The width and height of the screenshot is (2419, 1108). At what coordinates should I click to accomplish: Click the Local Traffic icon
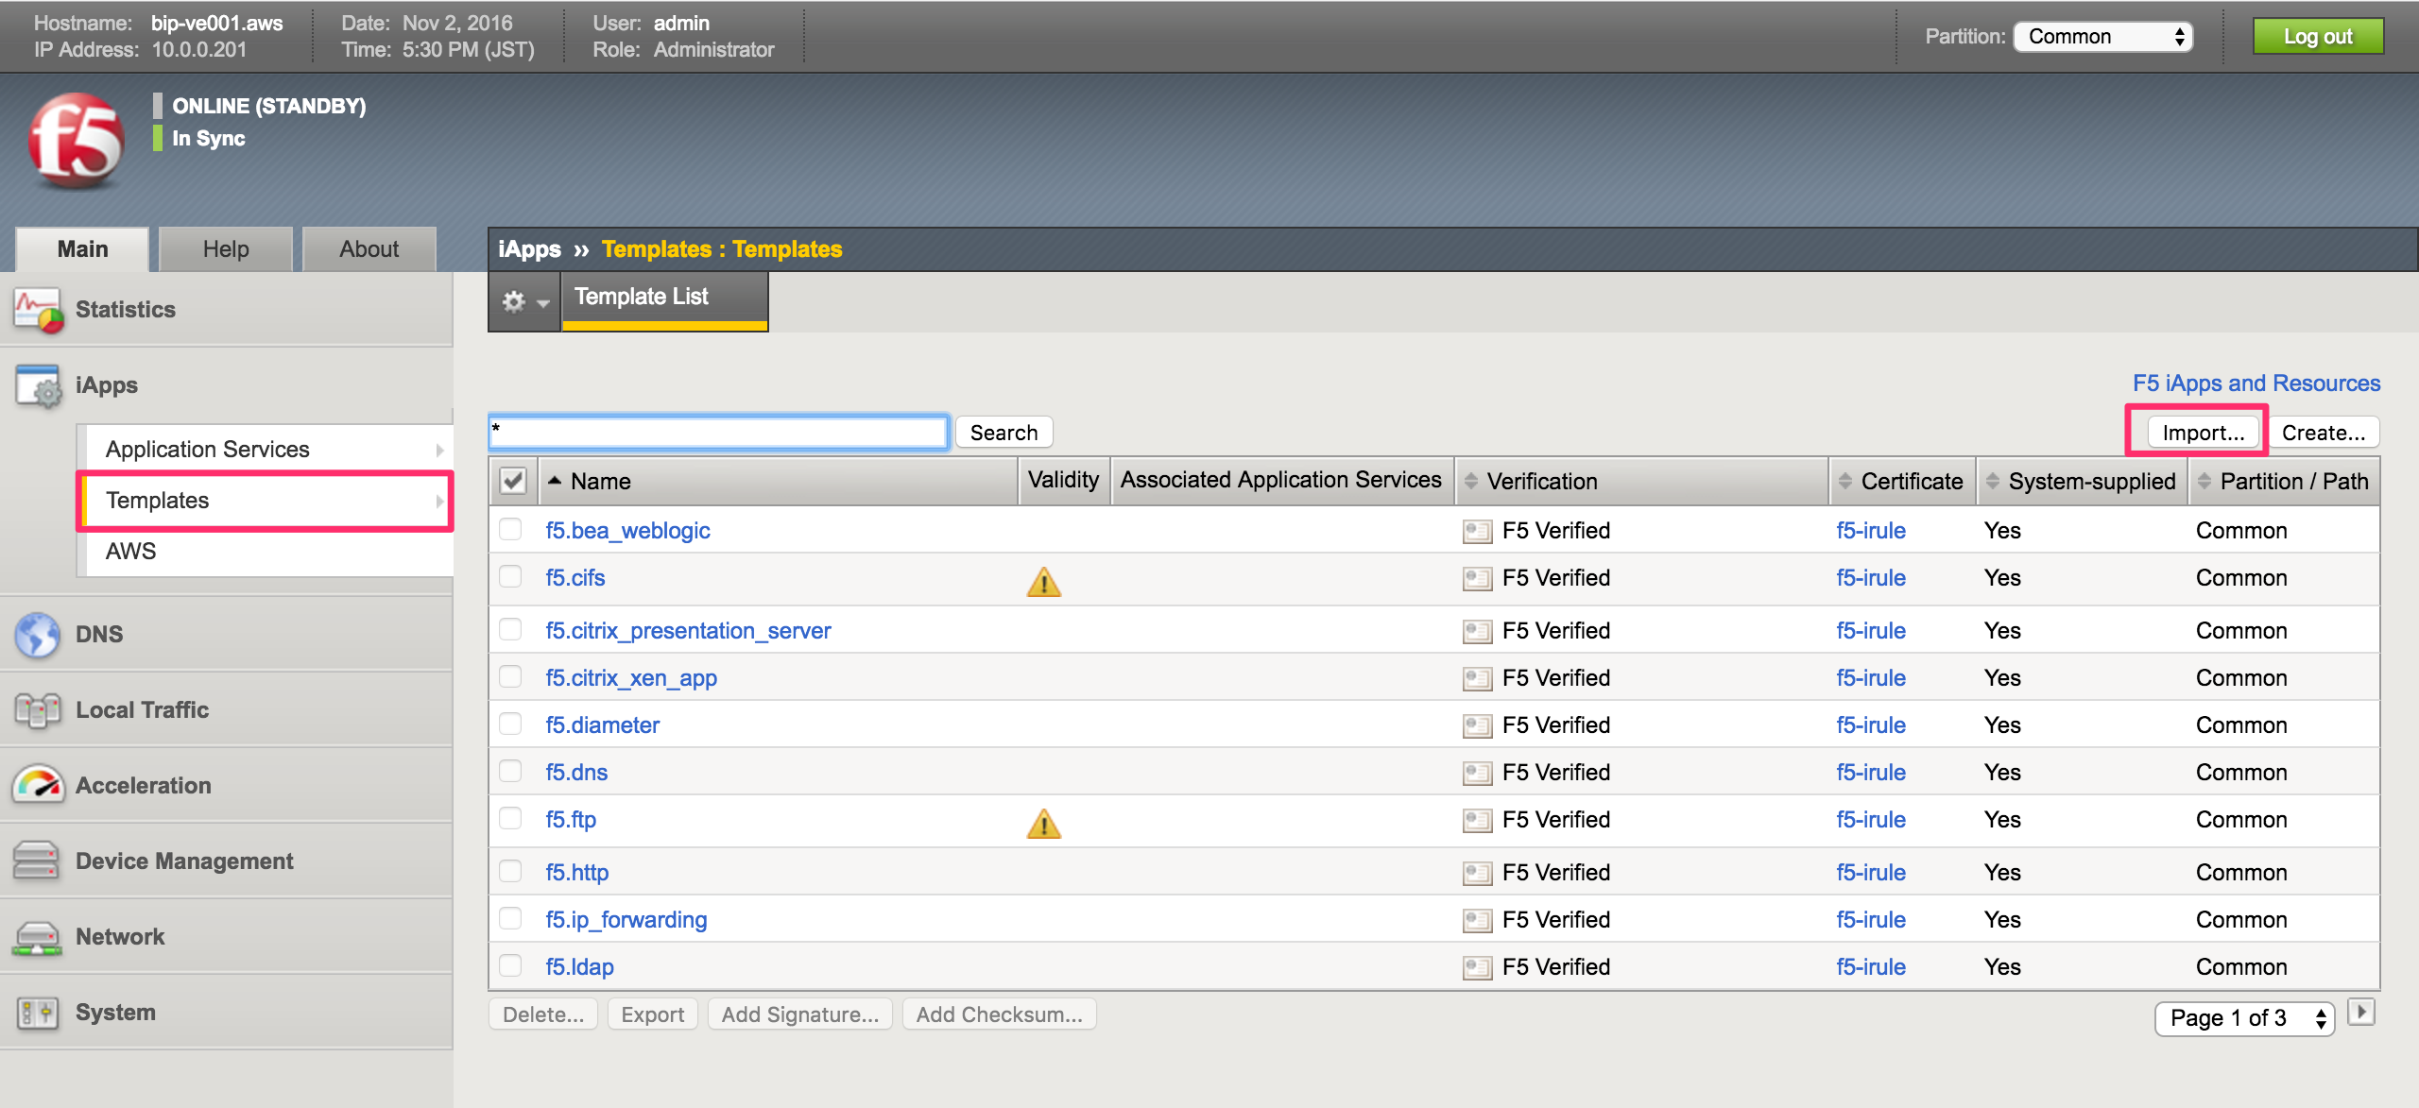click(38, 710)
